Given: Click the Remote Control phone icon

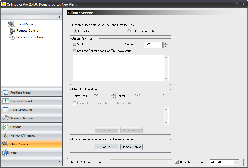Looking at the screenshot, I should coord(12,31).
